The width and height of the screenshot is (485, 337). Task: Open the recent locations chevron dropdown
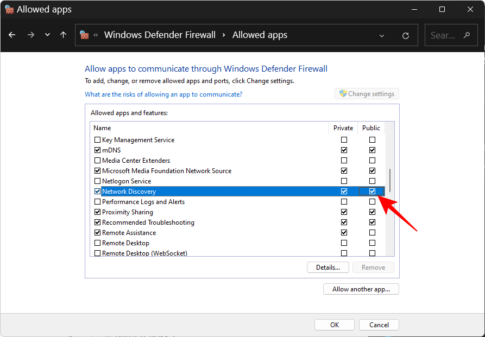pos(47,35)
